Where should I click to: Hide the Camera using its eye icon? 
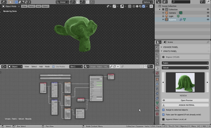coord(208,13)
